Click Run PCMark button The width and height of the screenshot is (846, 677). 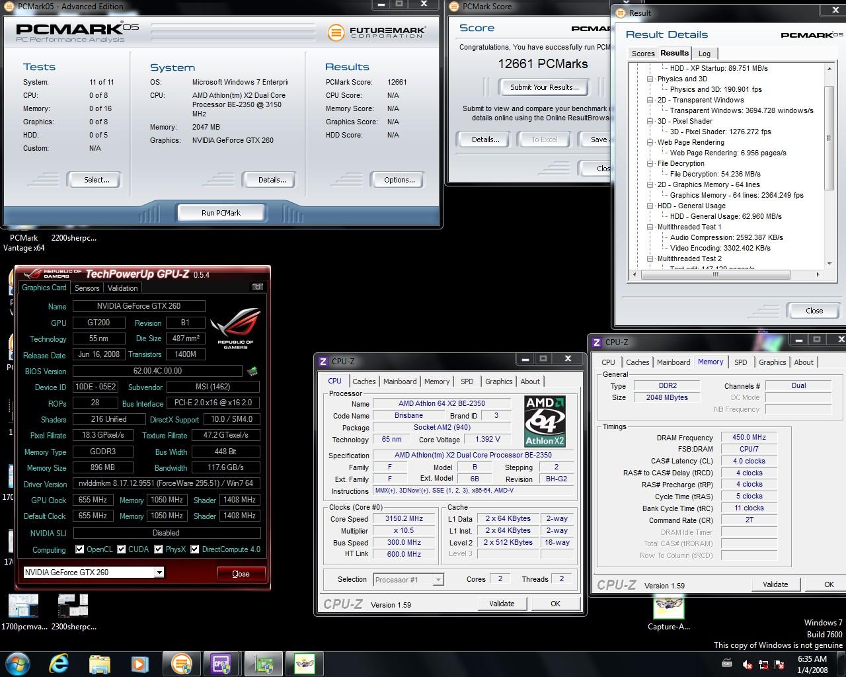click(221, 213)
